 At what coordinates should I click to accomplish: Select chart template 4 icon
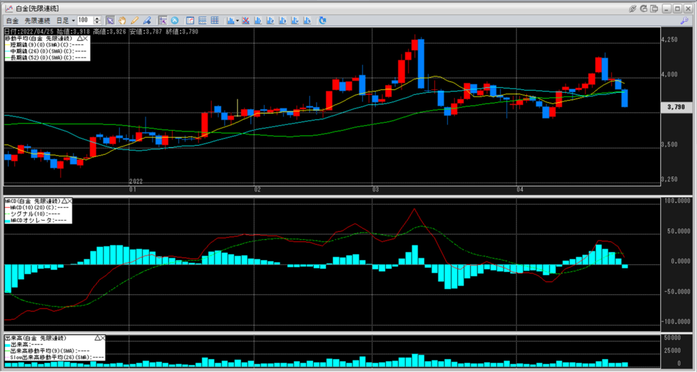tap(295, 20)
